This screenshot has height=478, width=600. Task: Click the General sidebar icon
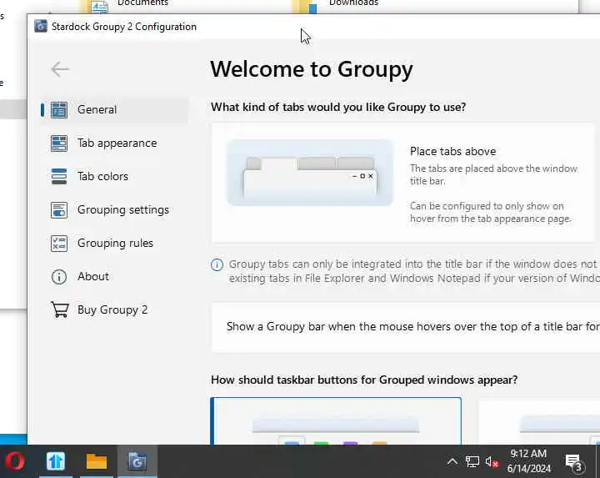pos(59,110)
